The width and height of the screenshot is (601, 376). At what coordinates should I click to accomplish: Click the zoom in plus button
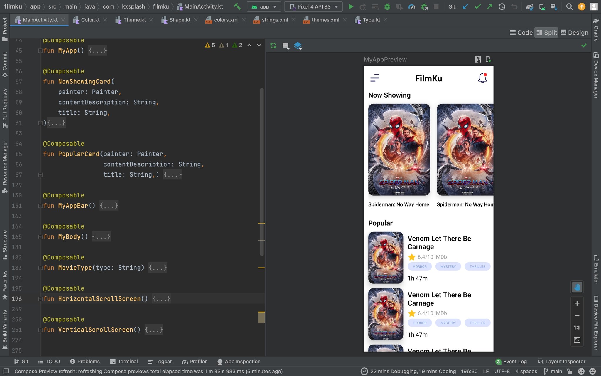(577, 303)
